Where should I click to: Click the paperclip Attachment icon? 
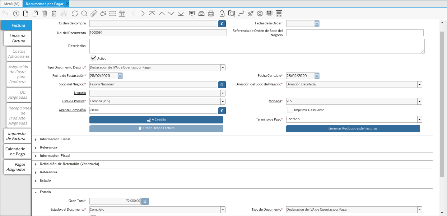tap(93, 14)
